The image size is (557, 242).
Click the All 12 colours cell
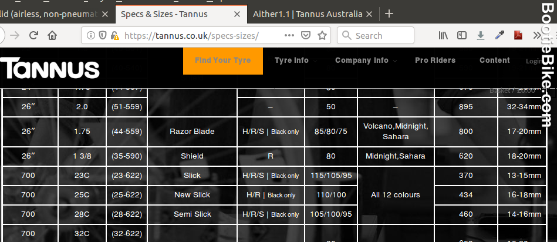pyautogui.click(x=396, y=195)
